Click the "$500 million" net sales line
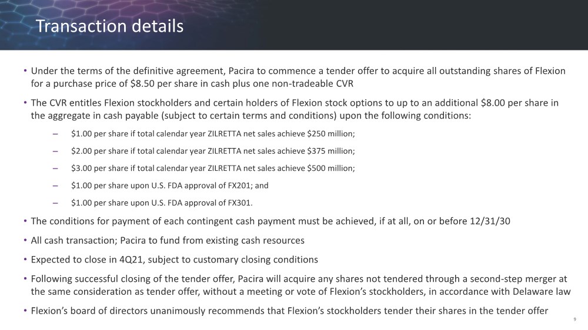 [x=213, y=169]
